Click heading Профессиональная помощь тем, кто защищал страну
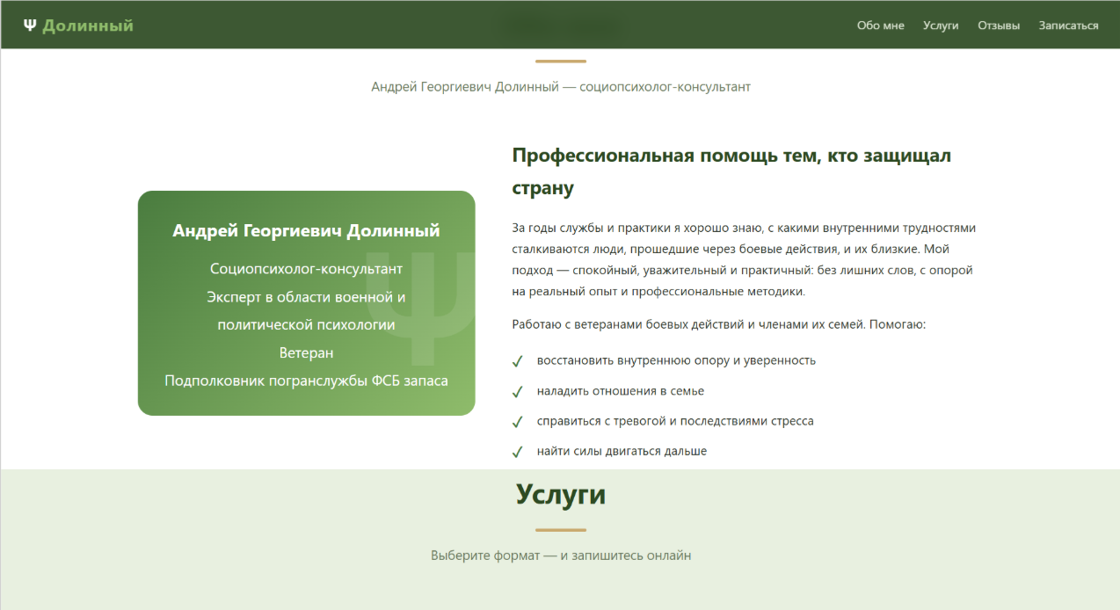This screenshot has height=610, width=1120. tap(731, 171)
